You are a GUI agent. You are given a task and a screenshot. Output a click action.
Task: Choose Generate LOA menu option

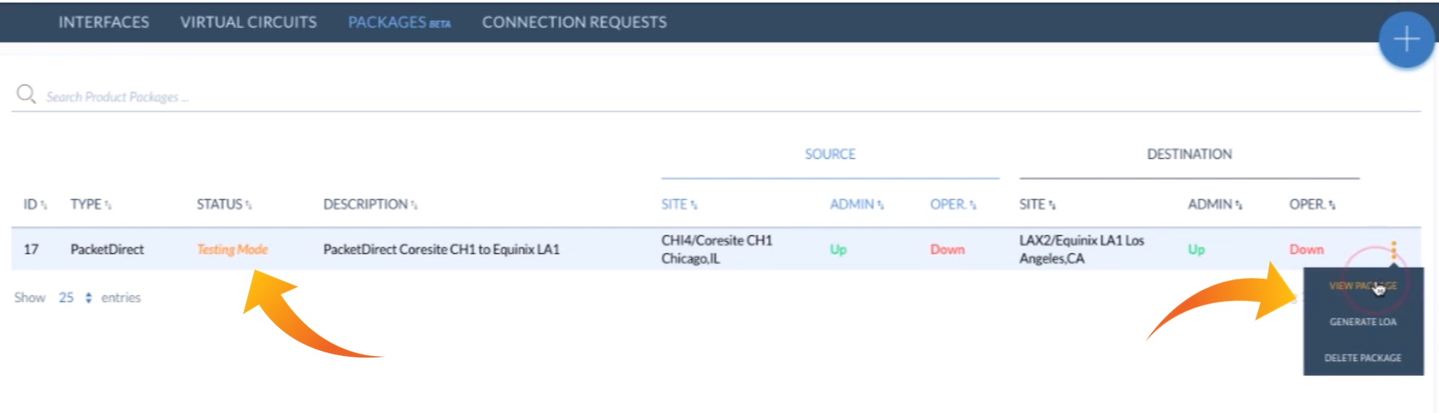(1362, 322)
